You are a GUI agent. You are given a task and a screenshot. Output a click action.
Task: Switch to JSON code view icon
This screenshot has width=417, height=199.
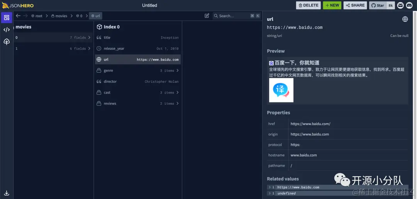7,30
